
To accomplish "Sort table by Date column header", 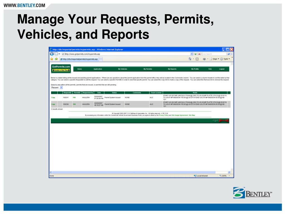I will (x=99, y=93).
